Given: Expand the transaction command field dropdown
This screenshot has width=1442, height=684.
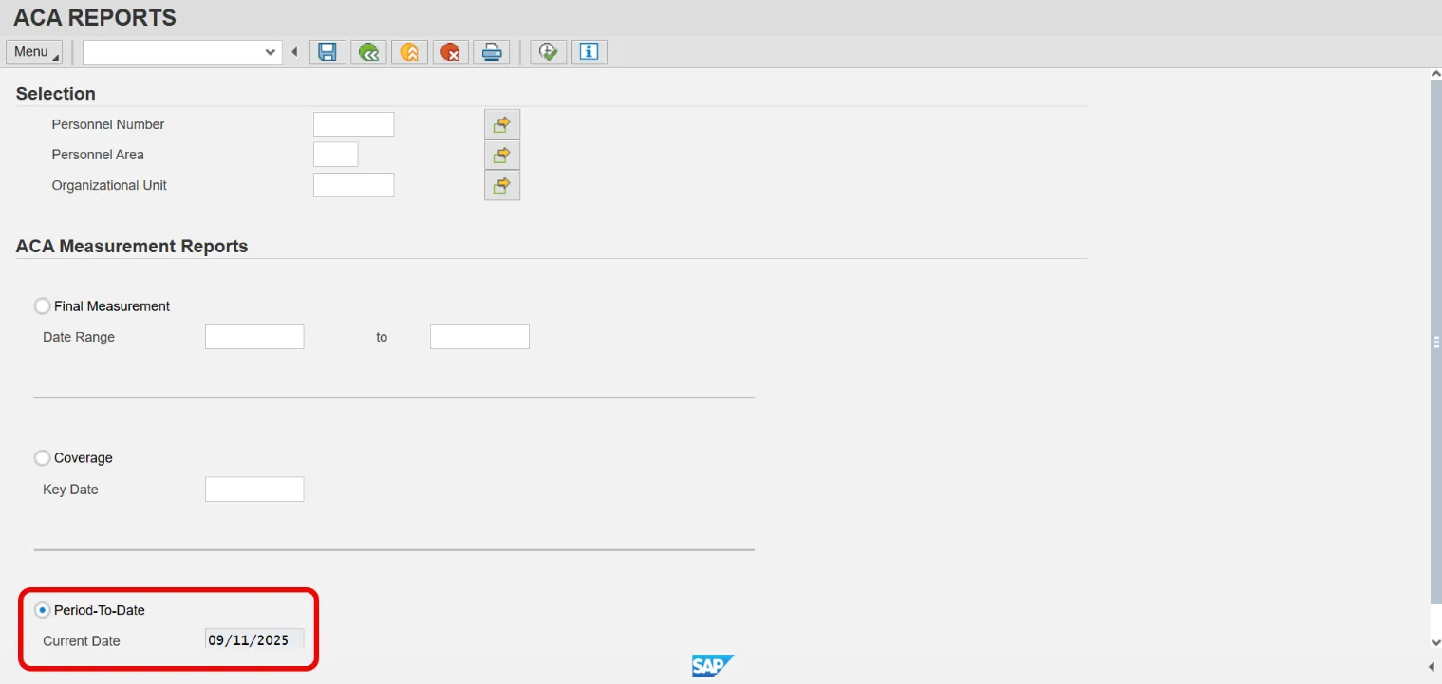Looking at the screenshot, I should click(271, 52).
